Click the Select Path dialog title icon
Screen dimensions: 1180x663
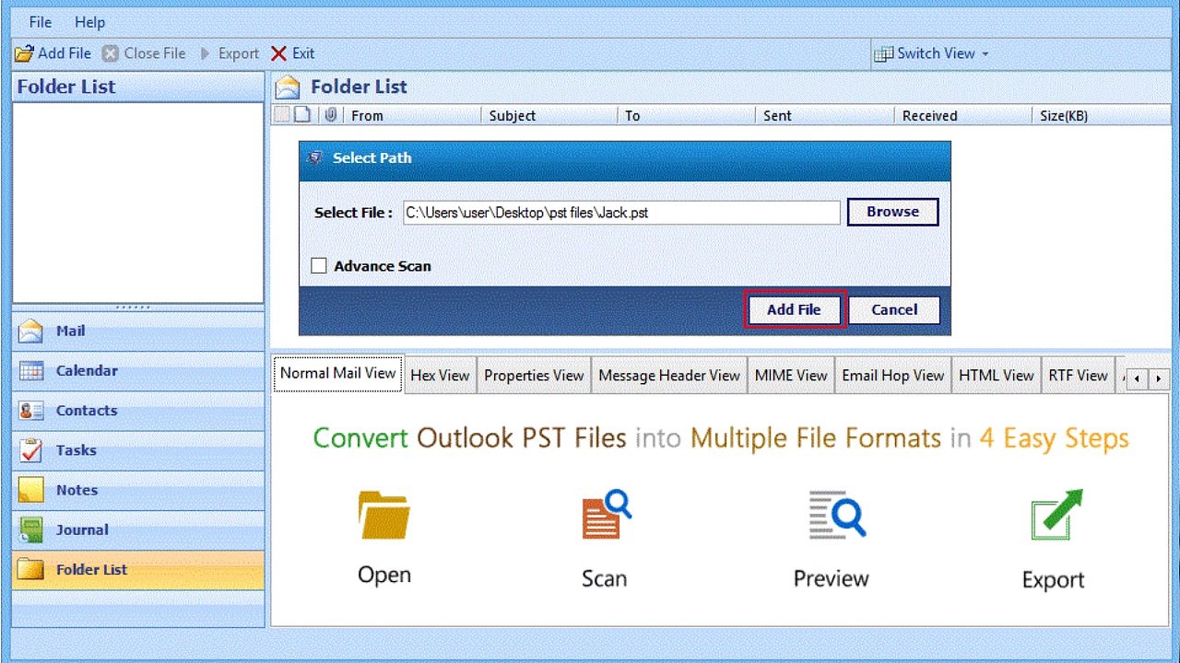[x=314, y=157]
